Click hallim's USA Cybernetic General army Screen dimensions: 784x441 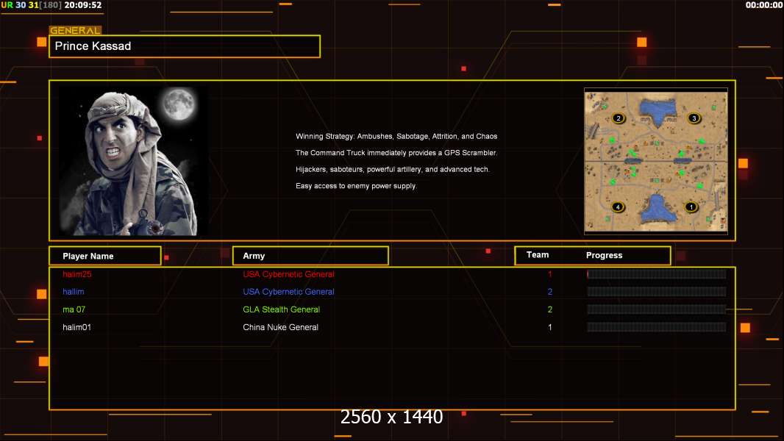[x=288, y=292]
